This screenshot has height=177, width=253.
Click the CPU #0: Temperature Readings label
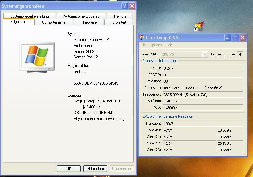click(168, 116)
